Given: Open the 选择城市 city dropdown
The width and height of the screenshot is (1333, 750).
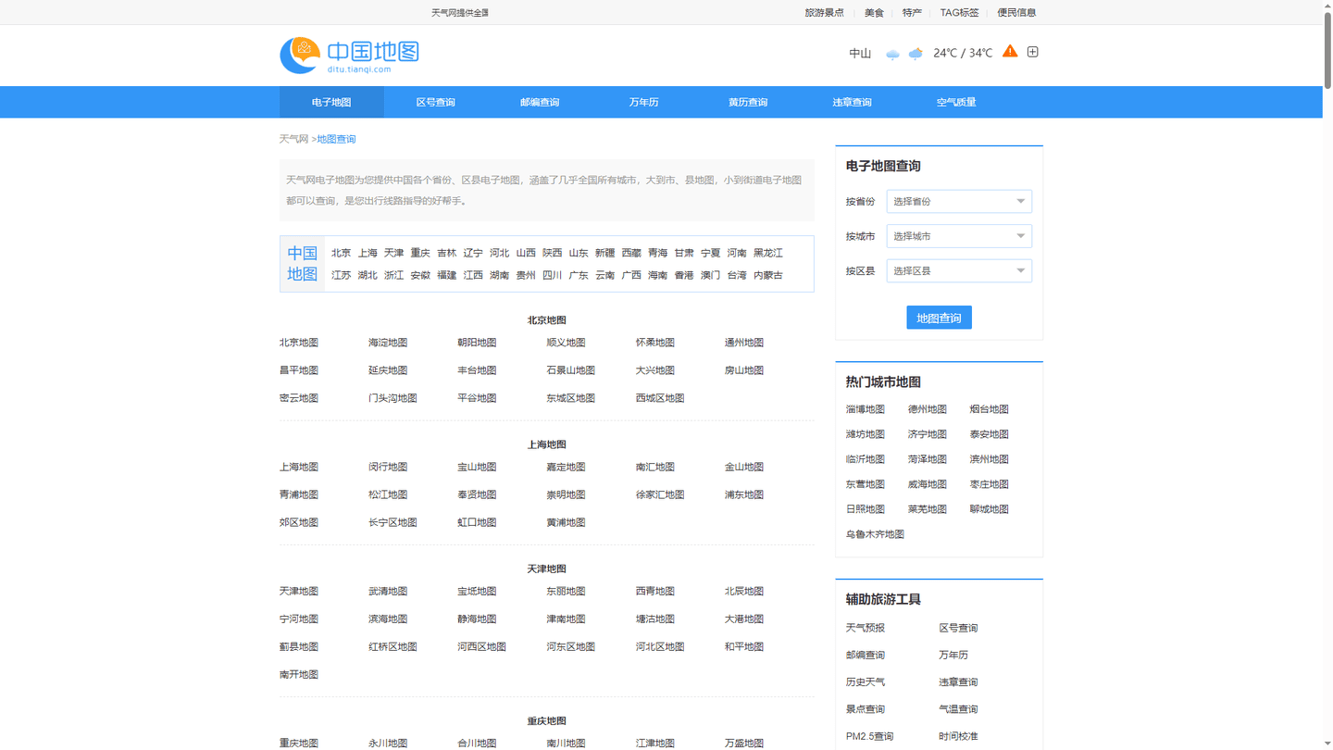Looking at the screenshot, I should tap(959, 236).
